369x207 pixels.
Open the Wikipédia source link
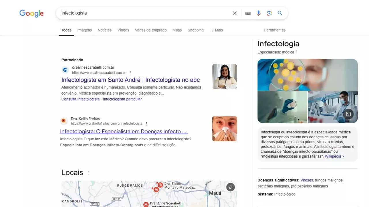pos(334,156)
